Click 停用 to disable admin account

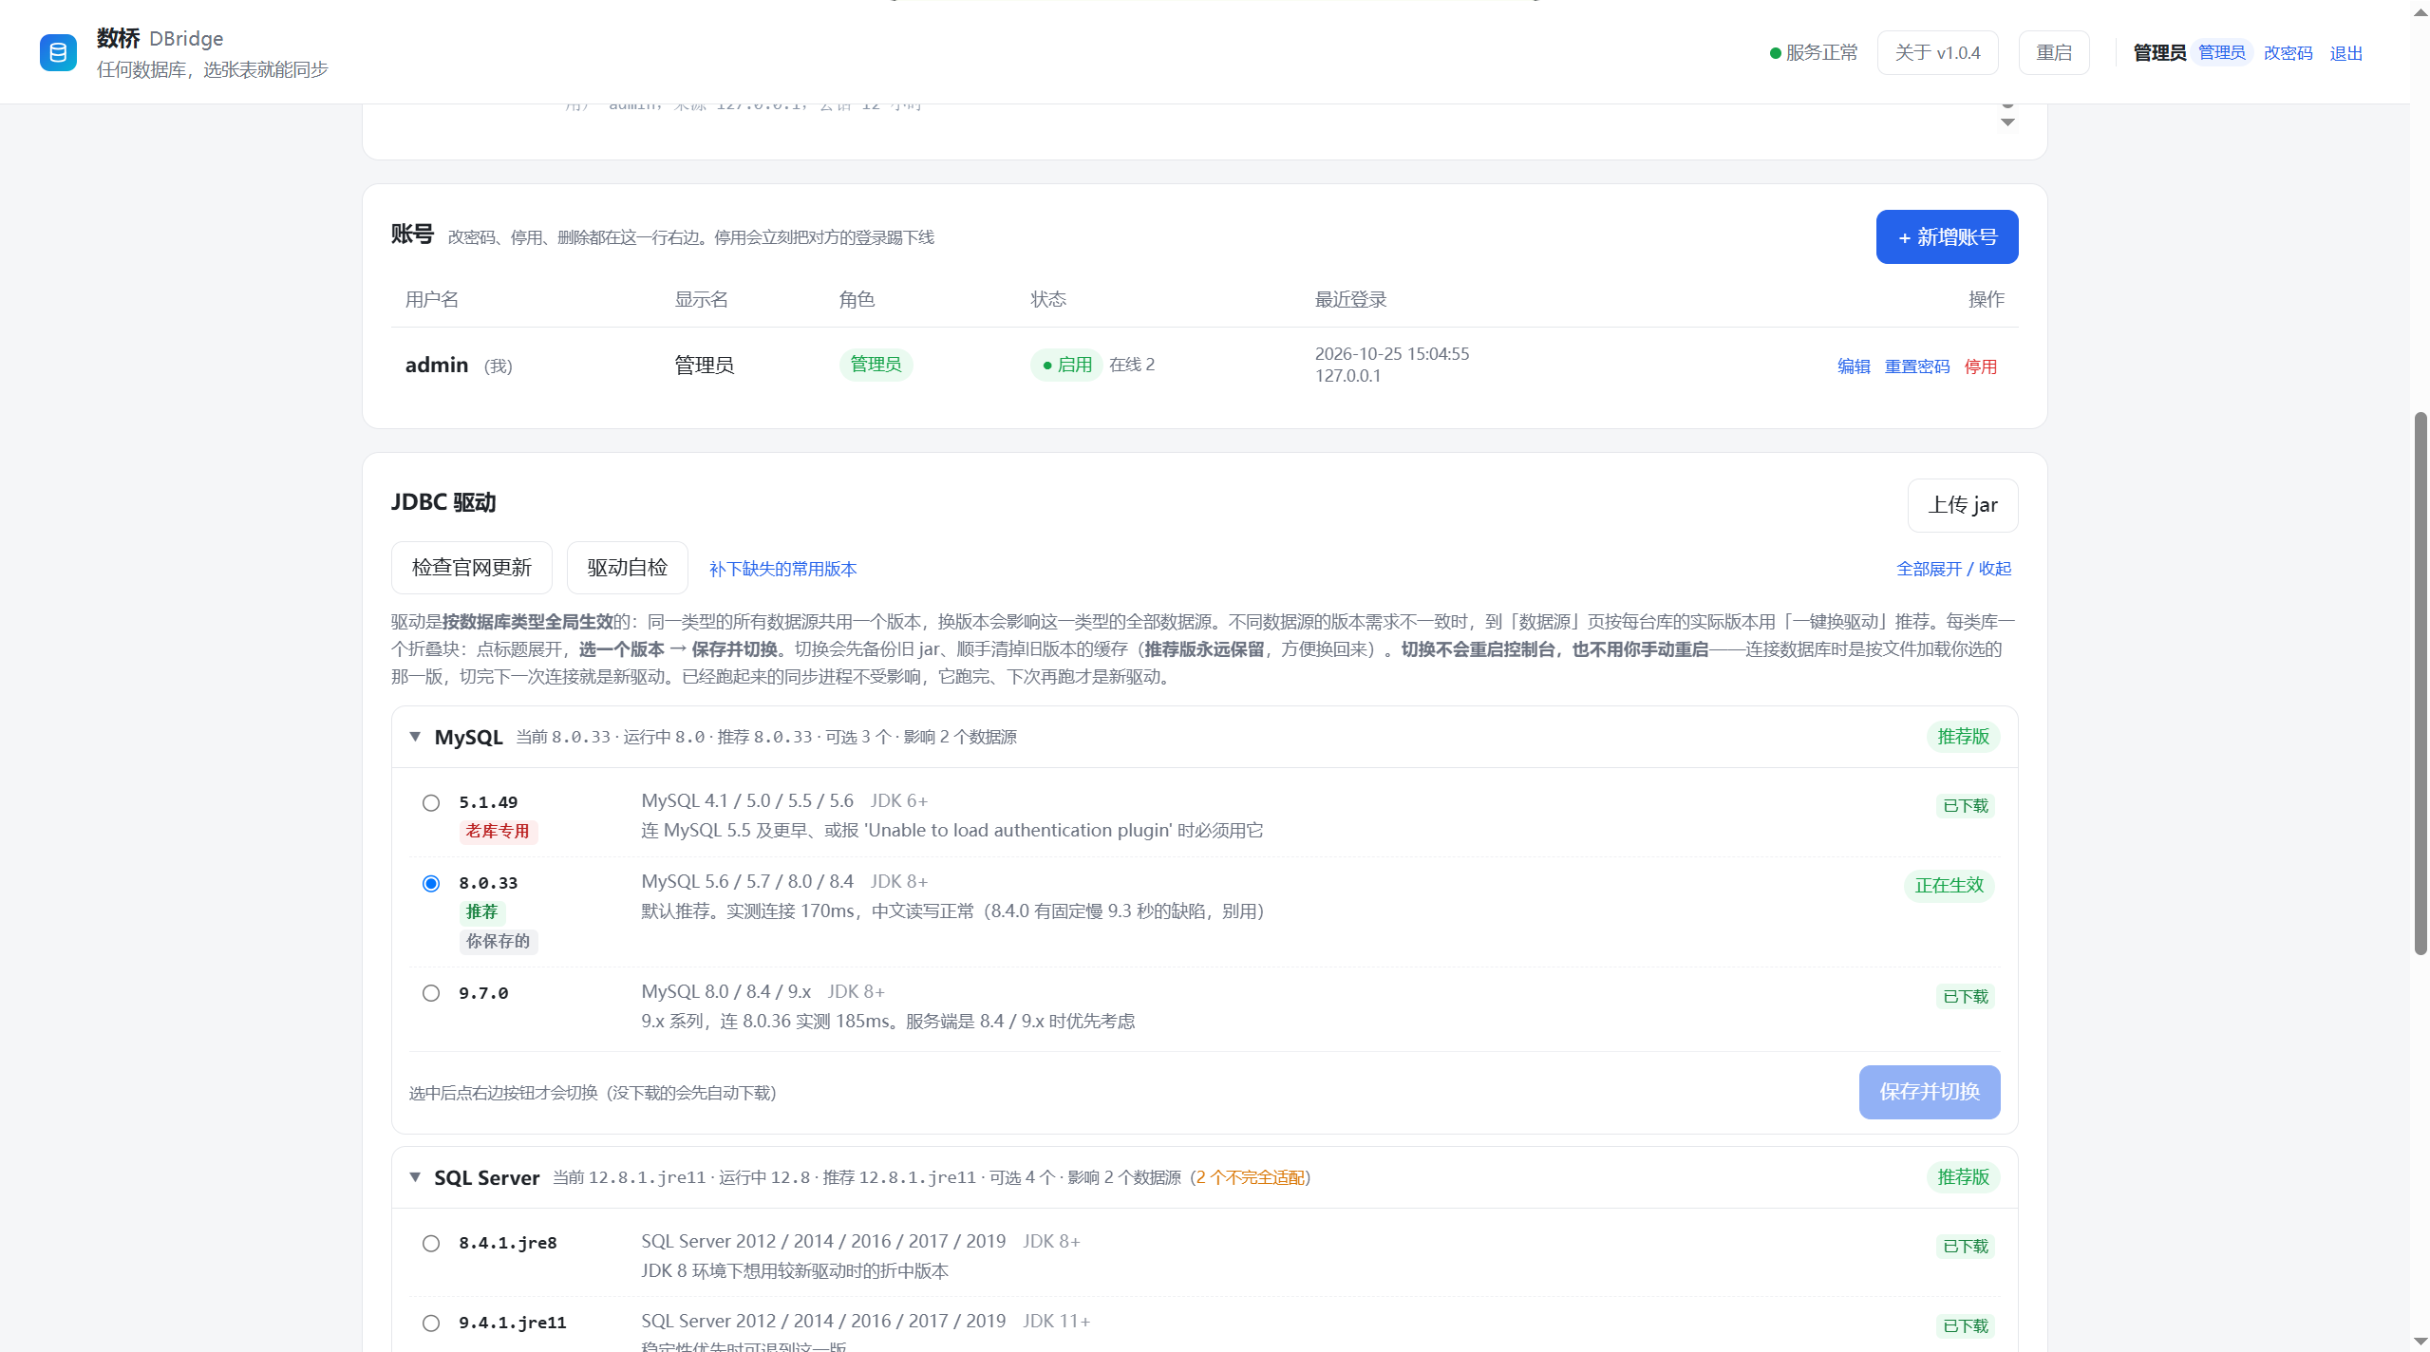click(1981, 366)
